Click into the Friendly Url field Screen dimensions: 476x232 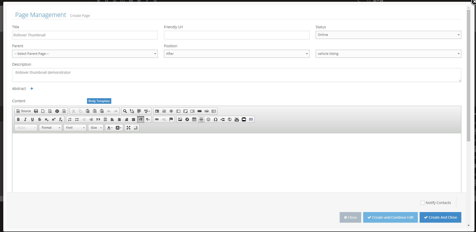coord(236,35)
